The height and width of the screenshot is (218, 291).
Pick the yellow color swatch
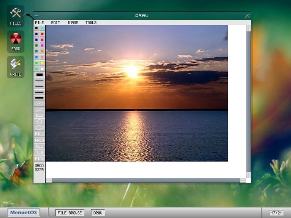[x=42, y=63]
